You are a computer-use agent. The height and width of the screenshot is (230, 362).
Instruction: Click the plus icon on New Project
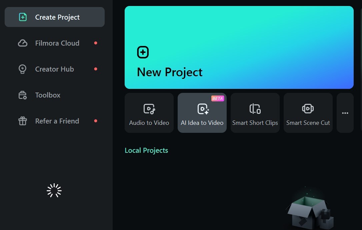pos(143,52)
